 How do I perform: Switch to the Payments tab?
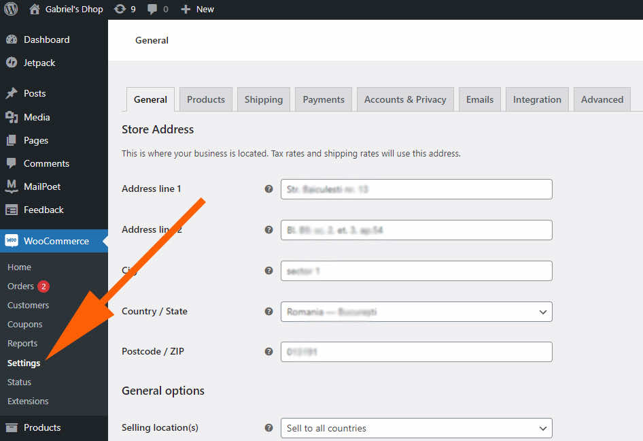324,99
